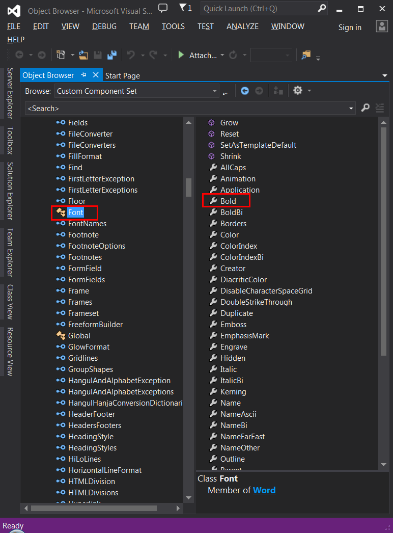Image resolution: width=393 pixels, height=533 pixels.
Task: Open the Undo history dropdown arrow
Action: pyautogui.click(x=143, y=55)
